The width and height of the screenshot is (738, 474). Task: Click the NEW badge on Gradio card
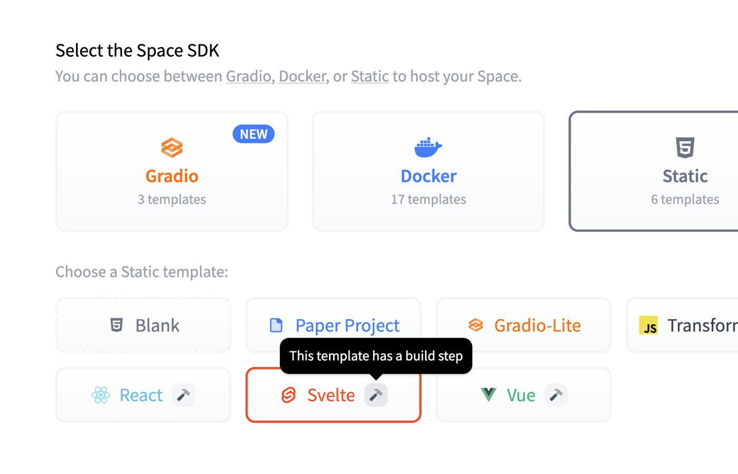click(x=254, y=134)
